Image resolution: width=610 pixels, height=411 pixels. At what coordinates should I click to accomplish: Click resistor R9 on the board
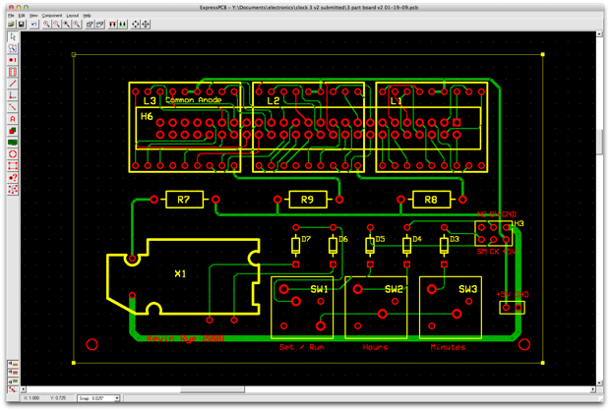pos(308,200)
